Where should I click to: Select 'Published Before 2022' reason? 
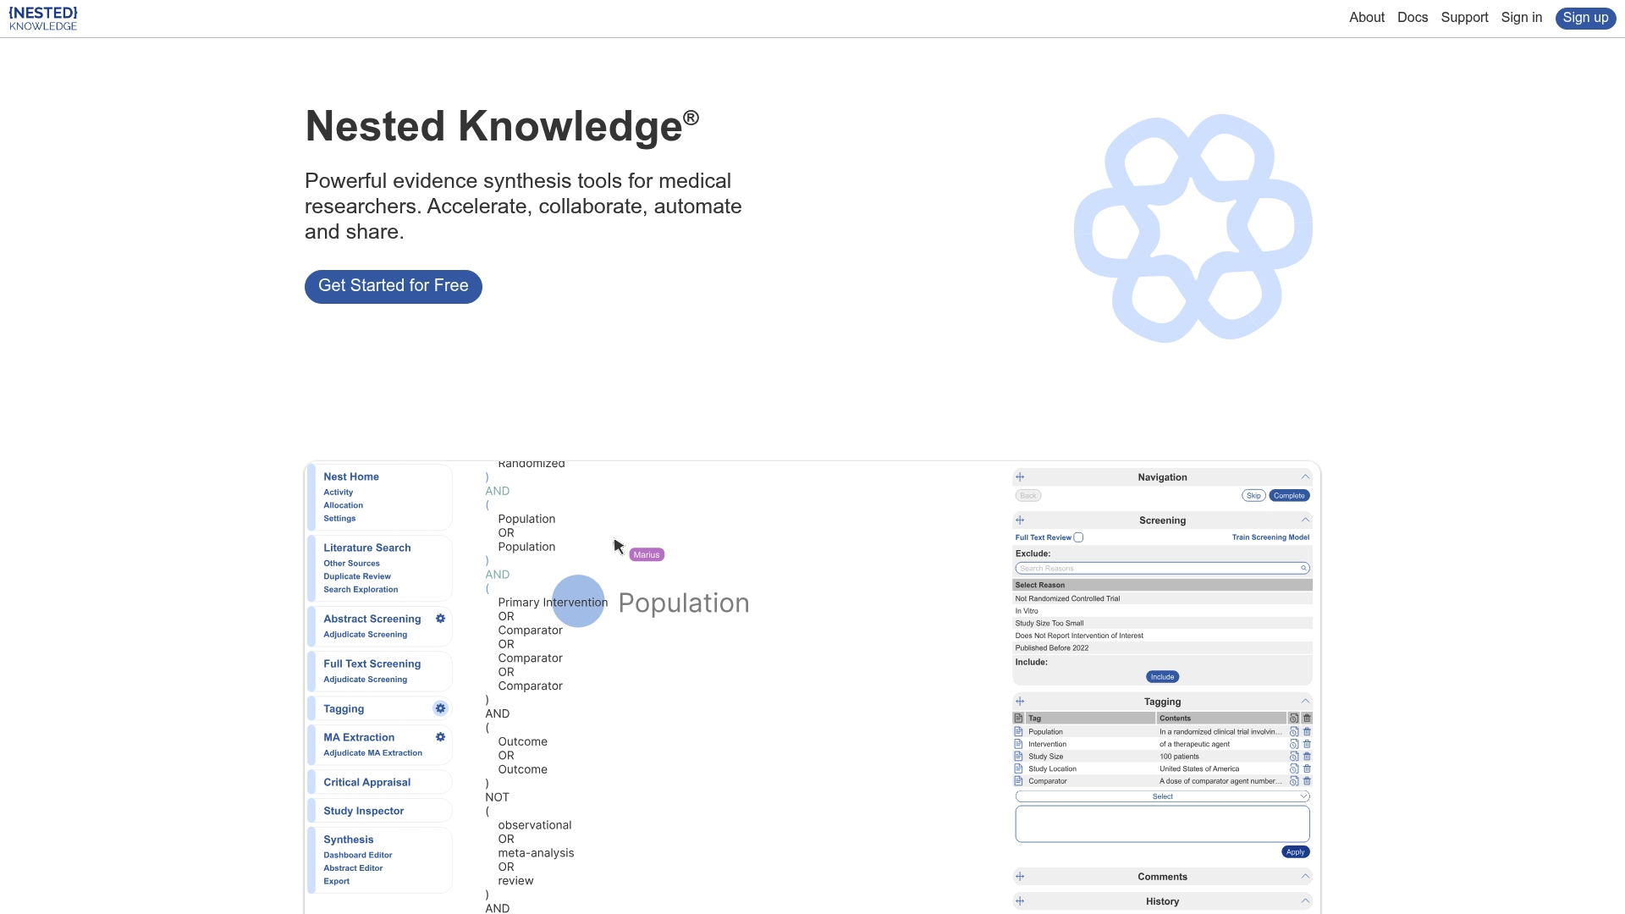1162,648
